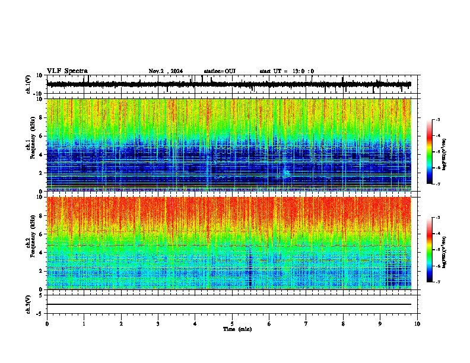Screen dimensions: 470x363
Task: Click the '5' tick on ch.3(V) axis
Action: [41, 295]
